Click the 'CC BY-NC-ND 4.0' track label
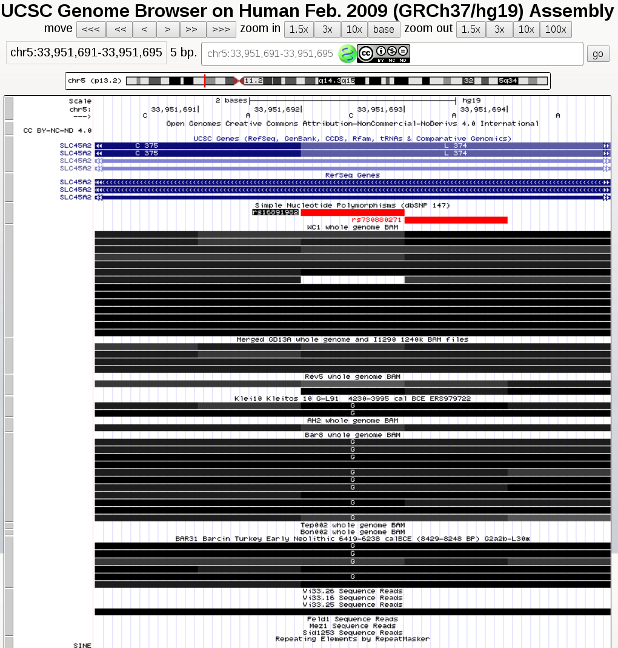The height and width of the screenshot is (648, 618). point(58,130)
